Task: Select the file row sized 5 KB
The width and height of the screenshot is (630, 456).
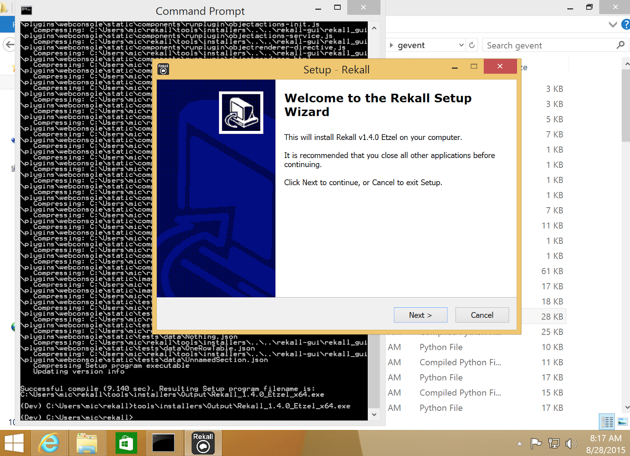Action: point(544,119)
